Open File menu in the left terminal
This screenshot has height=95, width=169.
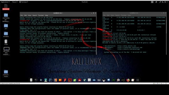pyautogui.click(x=22, y=15)
